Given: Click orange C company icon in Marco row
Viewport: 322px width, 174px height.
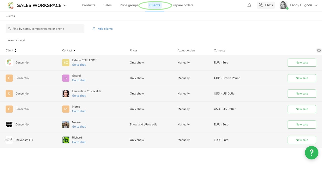Looking at the screenshot, I should [9, 109].
